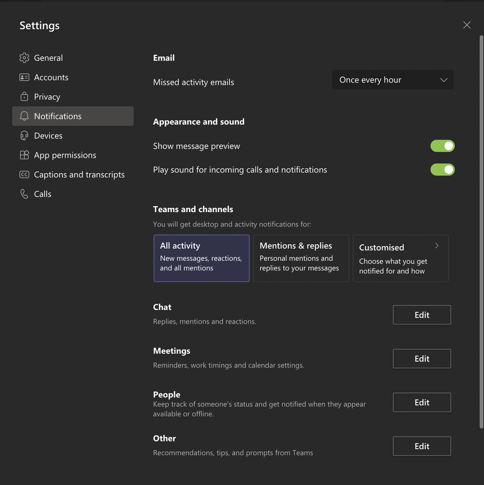The image size is (484, 485).
Task: Click the Calls phone icon
Action: click(24, 194)
